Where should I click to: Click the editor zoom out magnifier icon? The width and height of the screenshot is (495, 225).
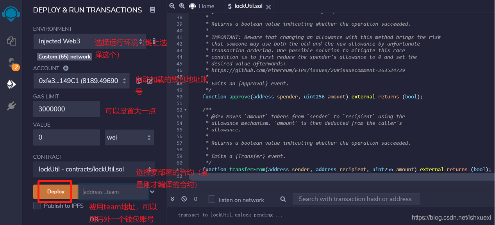click(172, 6)
